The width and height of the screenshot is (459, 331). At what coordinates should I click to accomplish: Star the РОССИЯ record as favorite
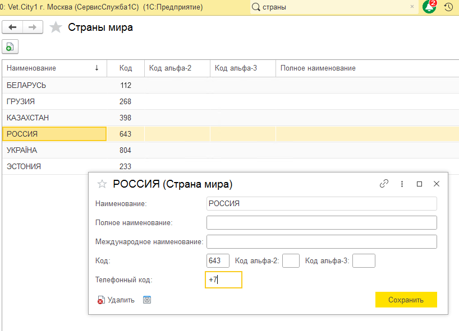(102, 184)
